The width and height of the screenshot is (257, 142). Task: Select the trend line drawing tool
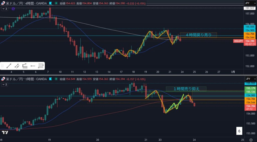pyautogui.click(x=9, y=66)
